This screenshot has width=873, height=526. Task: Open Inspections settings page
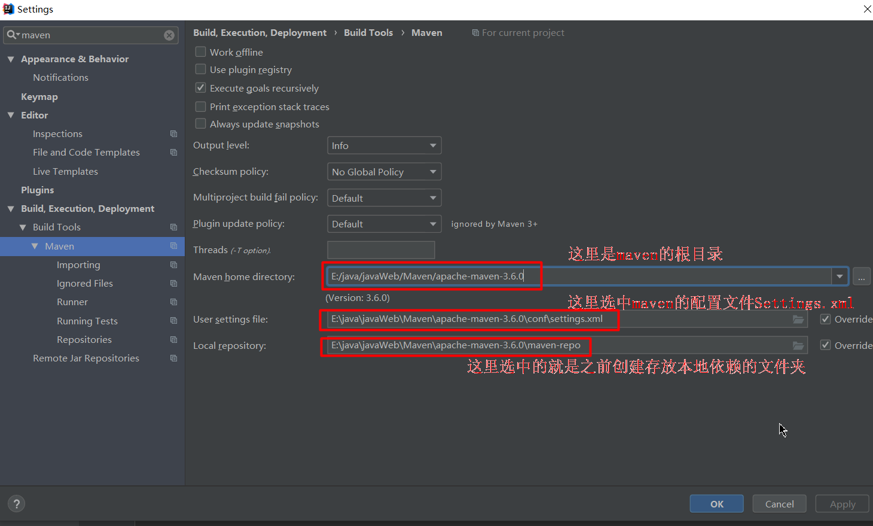tap(57, 134)
